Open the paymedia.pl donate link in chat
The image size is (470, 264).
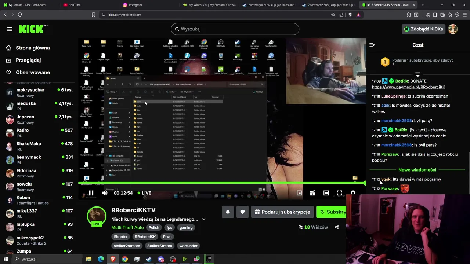pos(408,87)
